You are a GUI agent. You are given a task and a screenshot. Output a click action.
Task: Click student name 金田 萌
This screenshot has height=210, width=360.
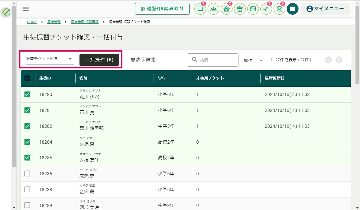pos(87,192)
